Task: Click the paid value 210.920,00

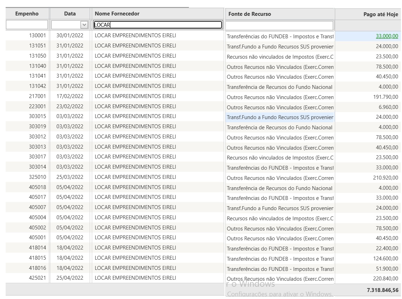Action: click(x=385, y=178)
